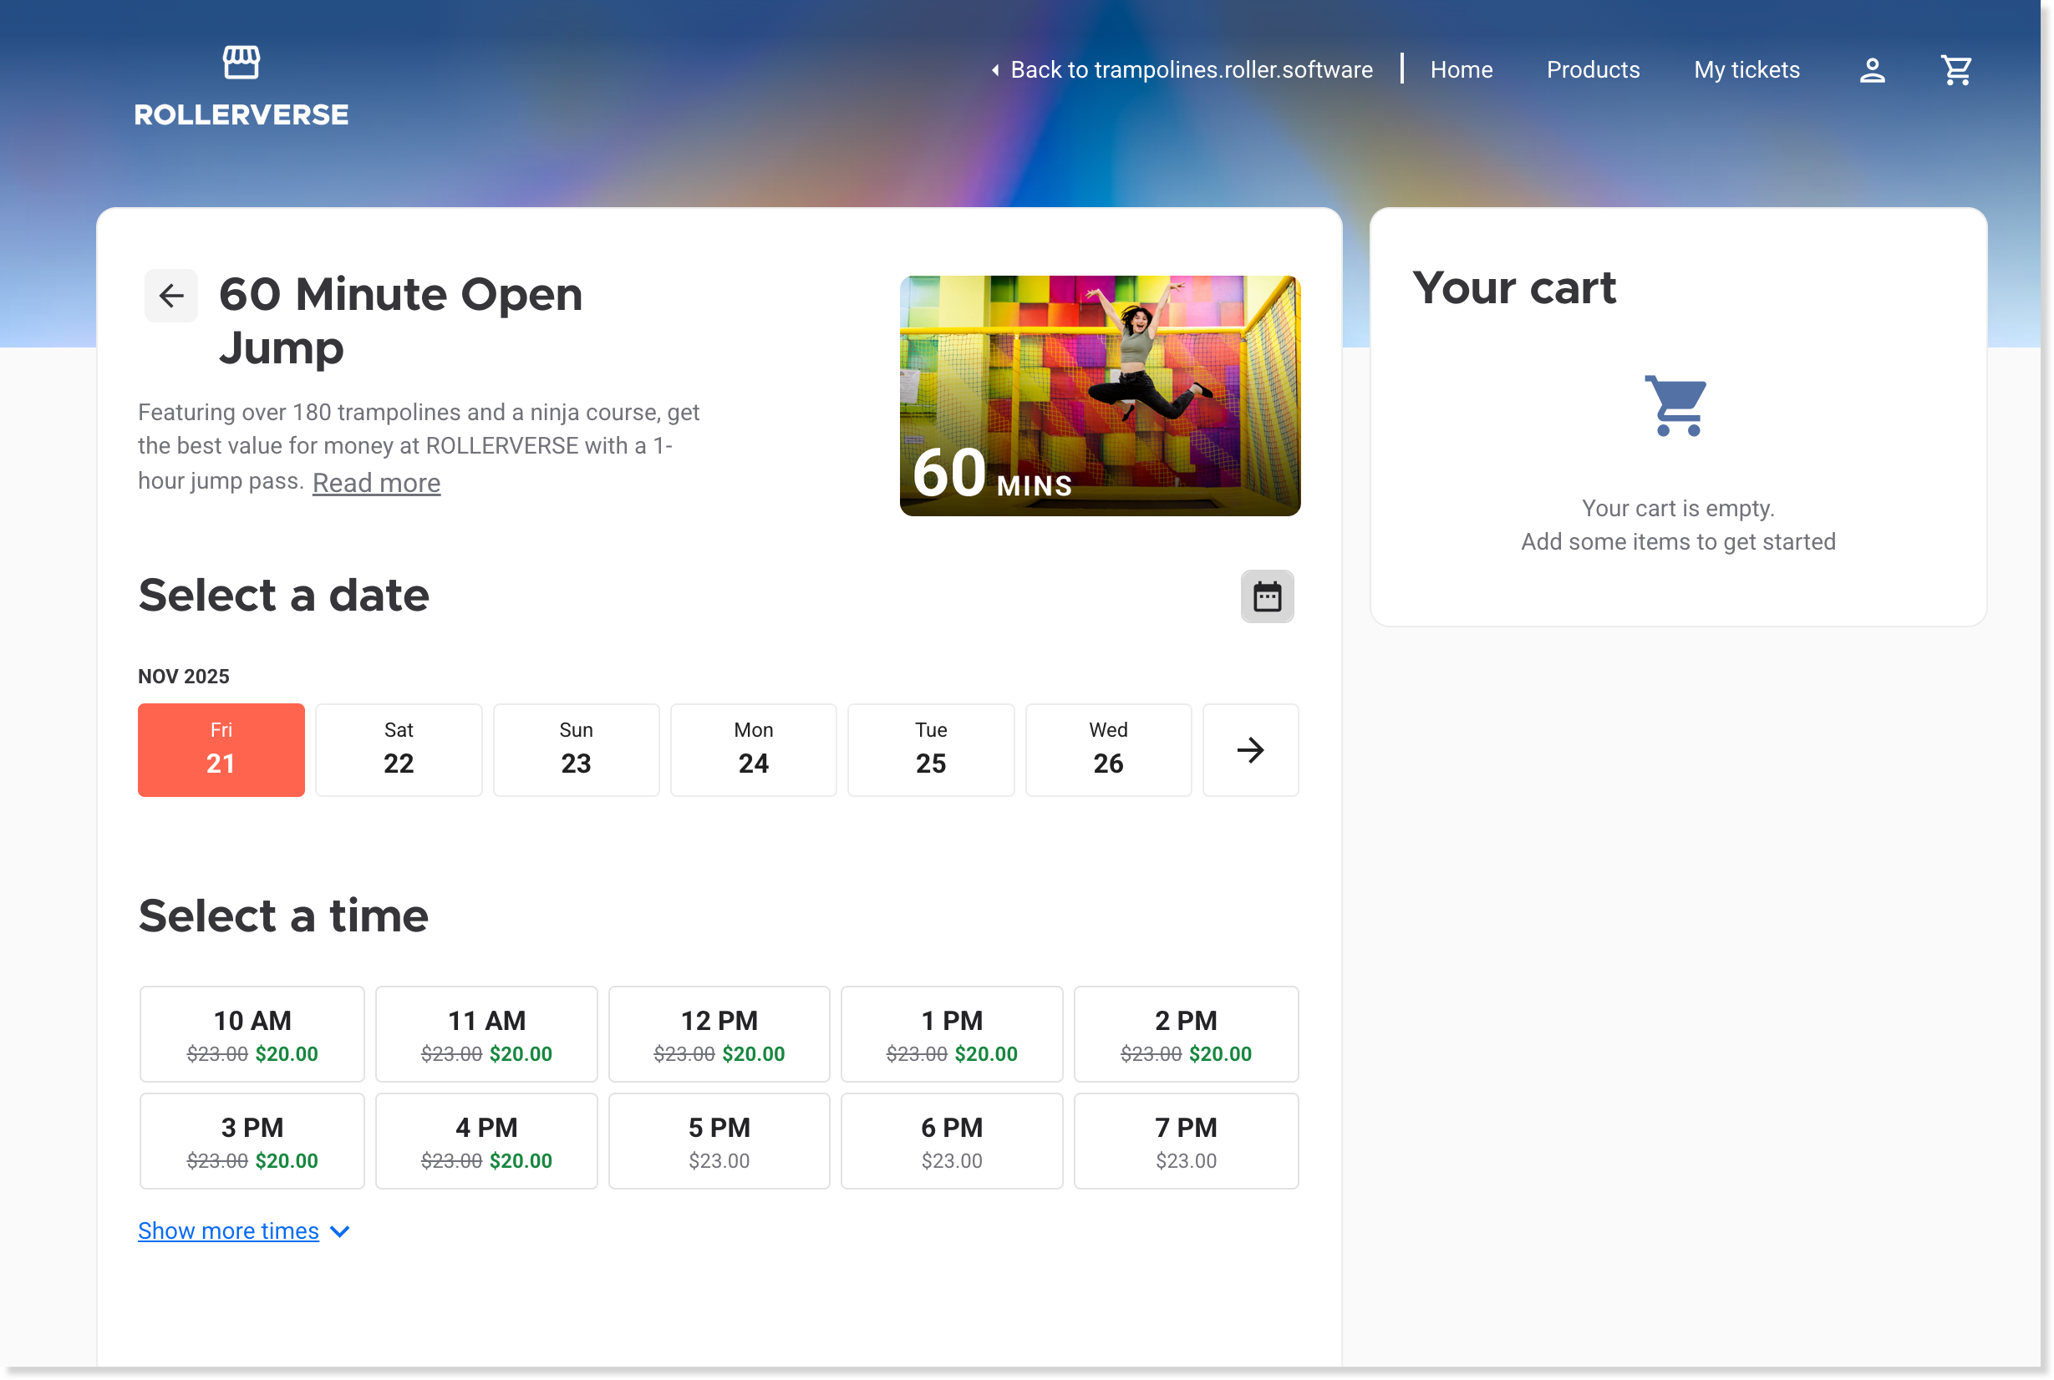Click the 60 MINS product thumbnail

[1099, 395]
